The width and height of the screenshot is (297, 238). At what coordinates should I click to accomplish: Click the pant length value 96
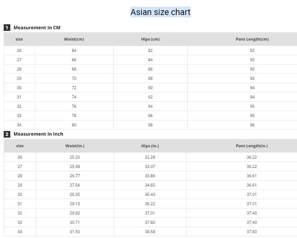pos(252,125)
